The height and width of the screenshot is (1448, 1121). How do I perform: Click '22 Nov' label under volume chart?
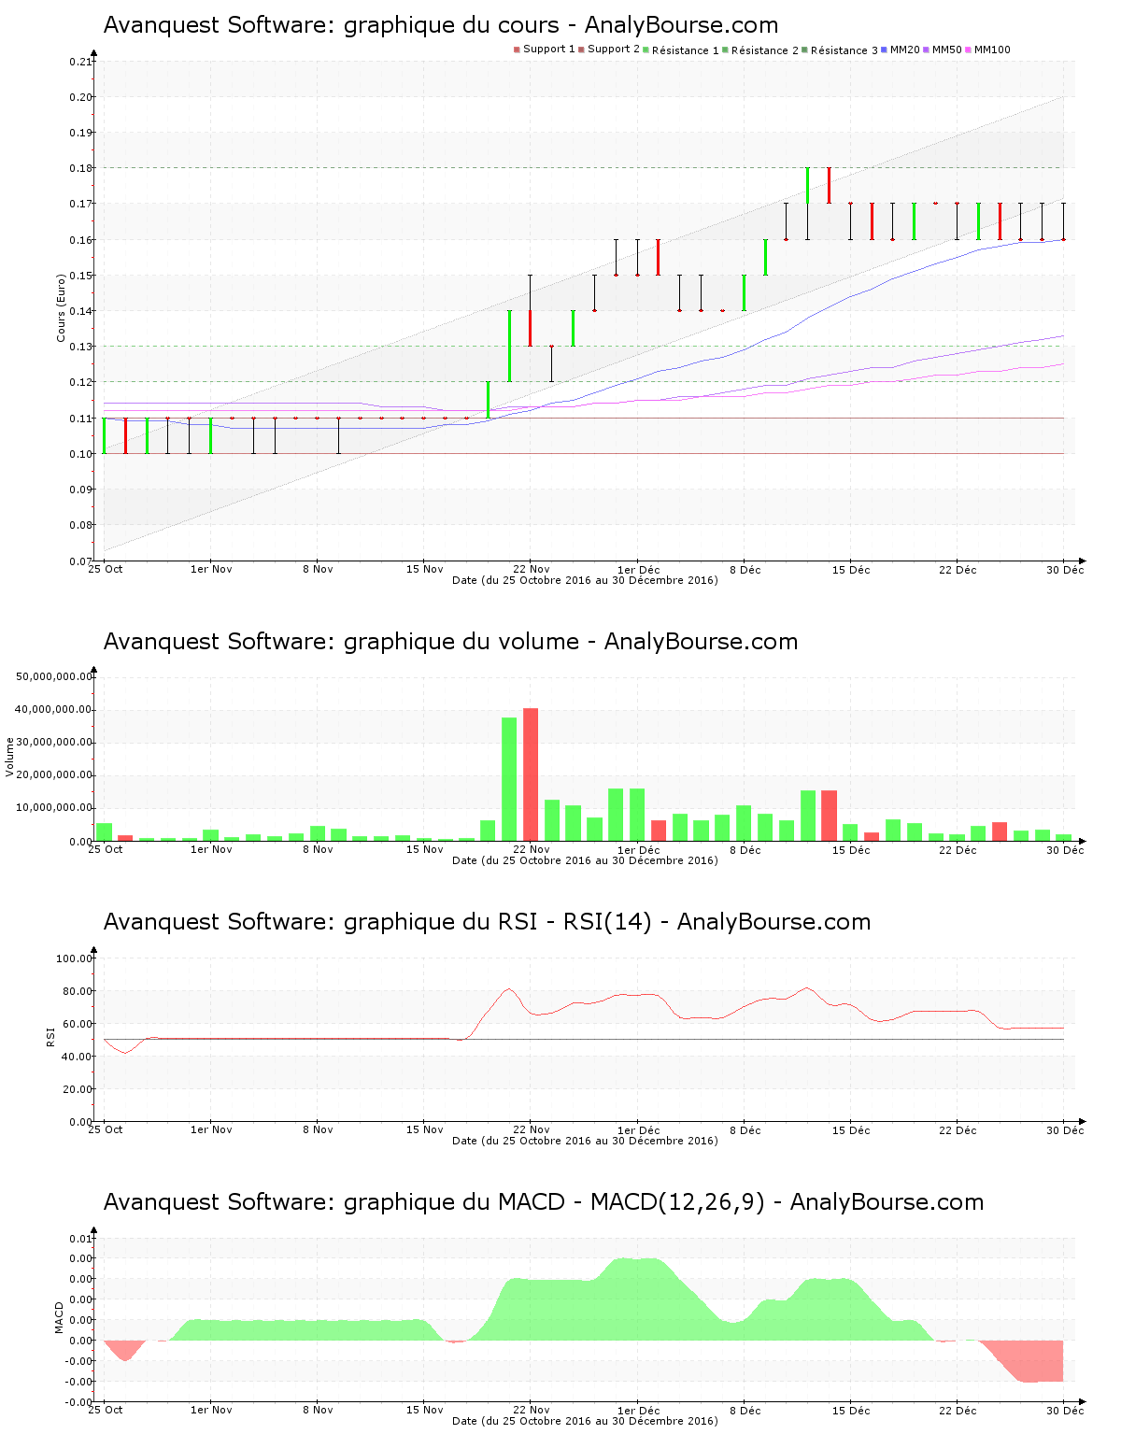click(x=532, y=850)
